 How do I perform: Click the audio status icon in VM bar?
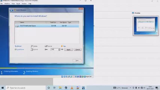[67, 76]
